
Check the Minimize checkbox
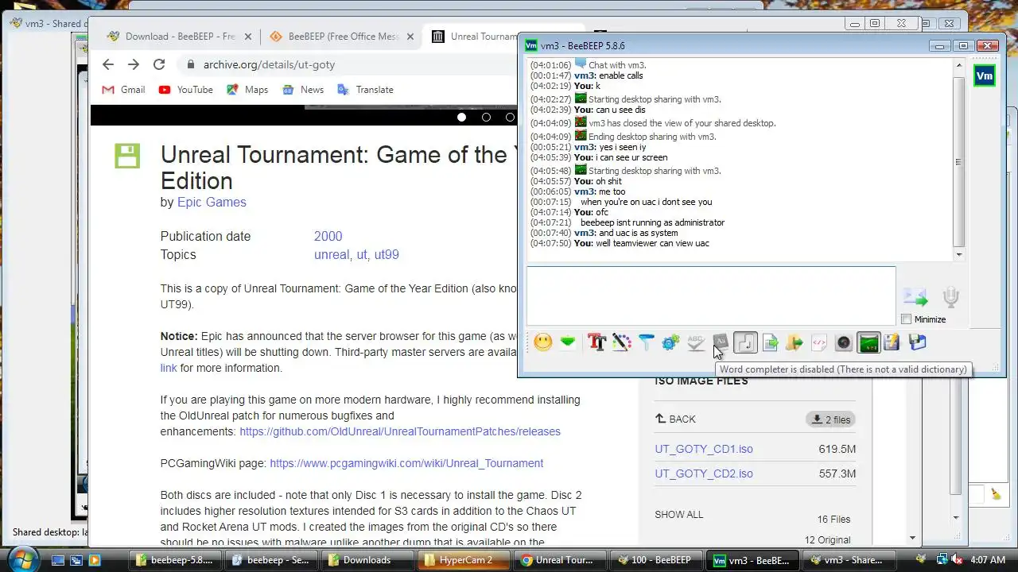[x=907, y=319]
